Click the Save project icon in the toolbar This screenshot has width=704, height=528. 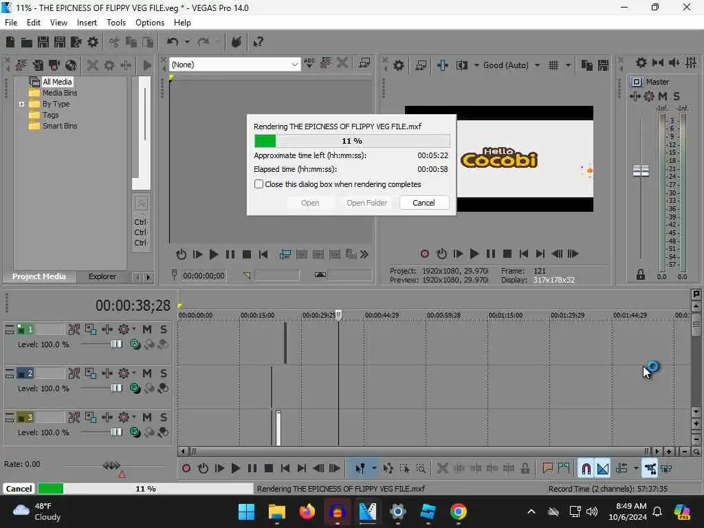tap(43, 42)
